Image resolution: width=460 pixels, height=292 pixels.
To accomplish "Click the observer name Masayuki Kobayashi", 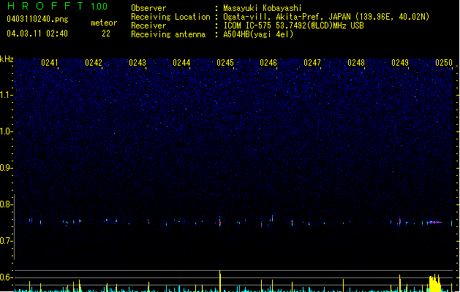I will pyautogui.click(x=263, y=8).
